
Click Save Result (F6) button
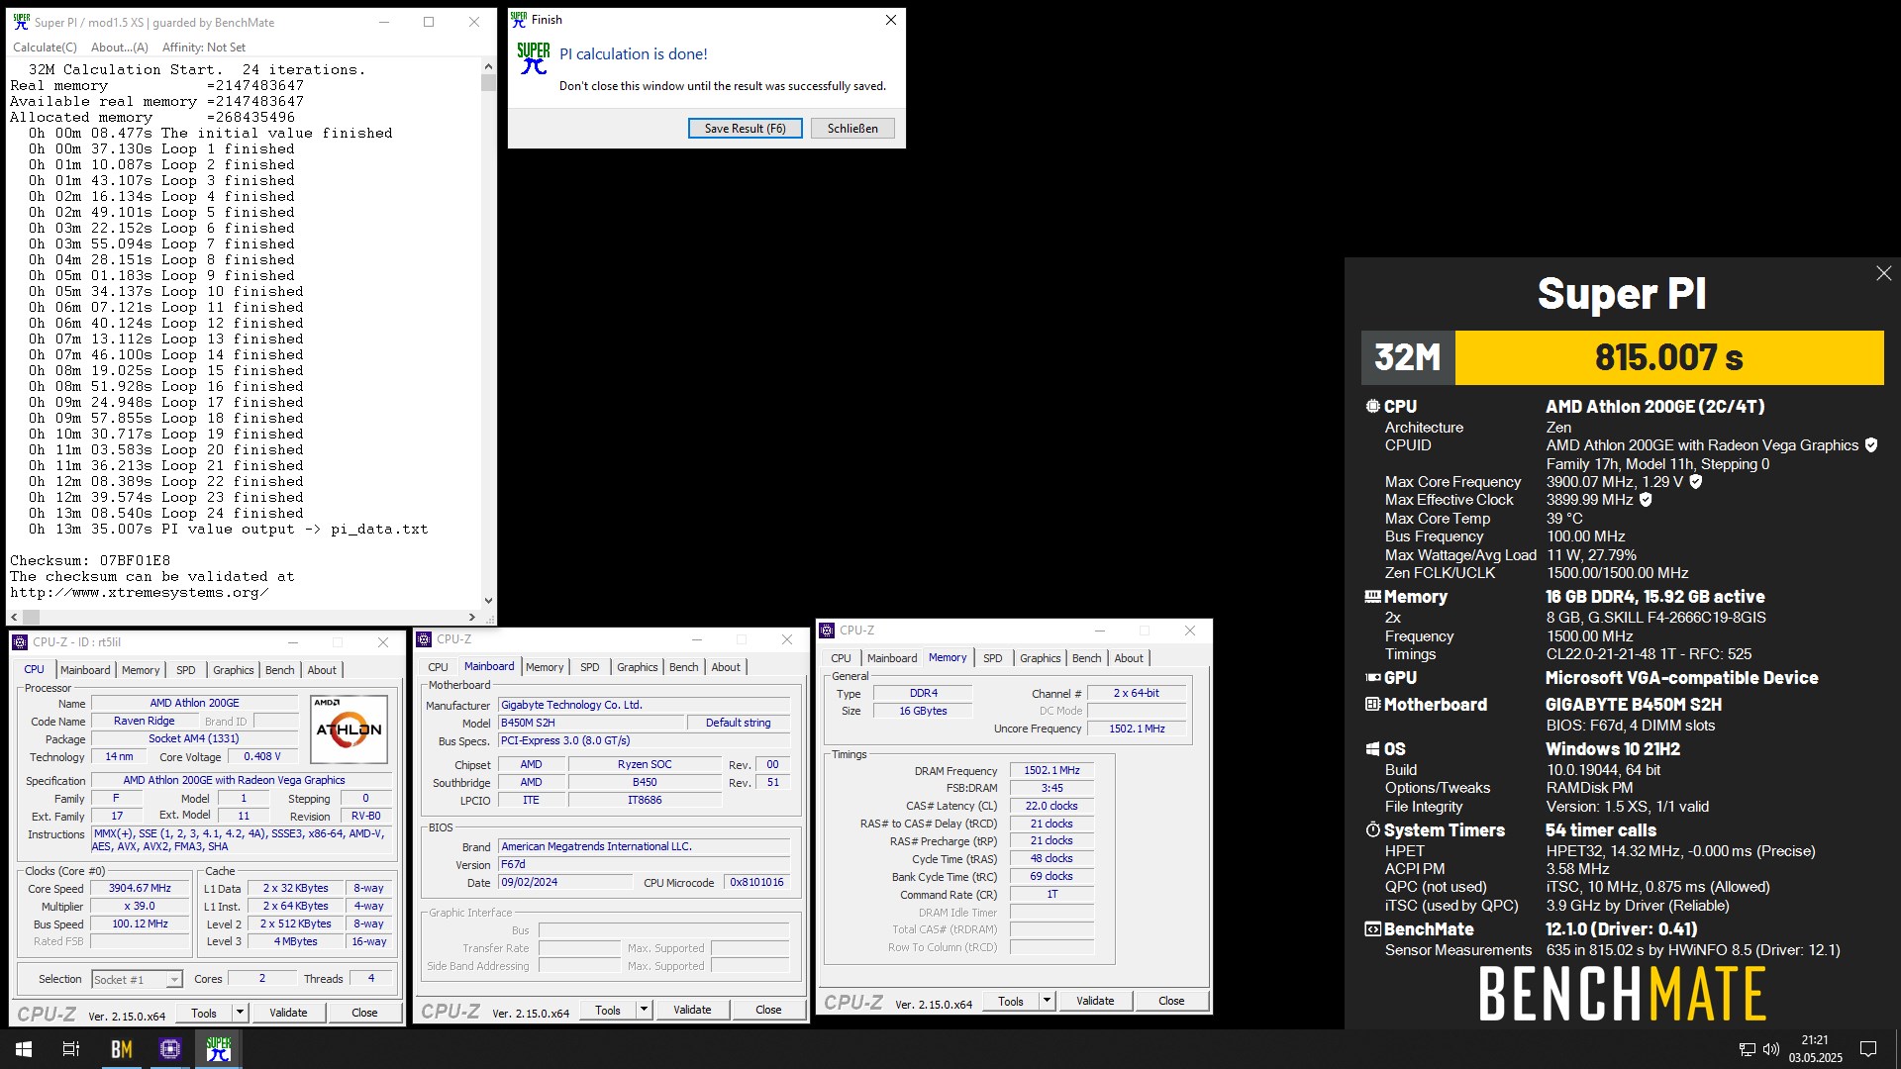745,129
